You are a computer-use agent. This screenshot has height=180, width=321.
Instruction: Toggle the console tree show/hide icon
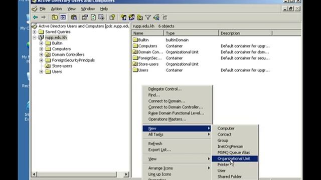tap(63, 17)
